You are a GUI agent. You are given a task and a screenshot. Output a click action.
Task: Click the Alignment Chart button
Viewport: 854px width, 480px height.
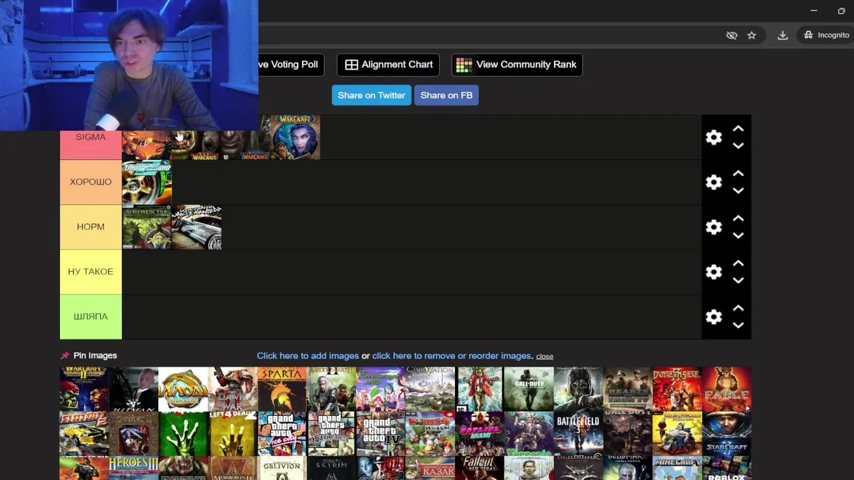388,65
